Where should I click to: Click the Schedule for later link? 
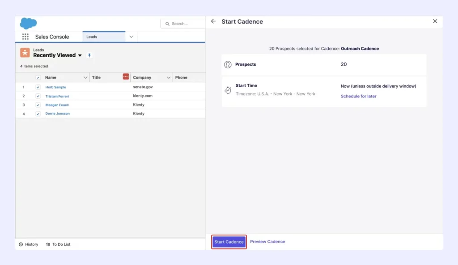358,96
